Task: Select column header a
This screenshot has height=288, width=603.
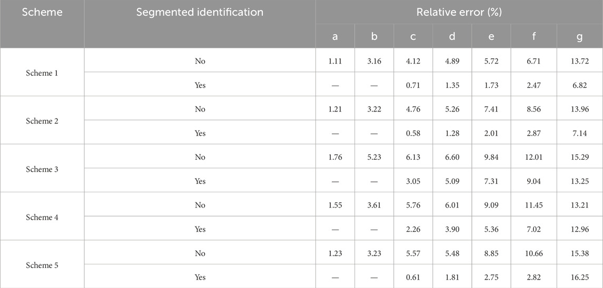Action: (335, 36)
